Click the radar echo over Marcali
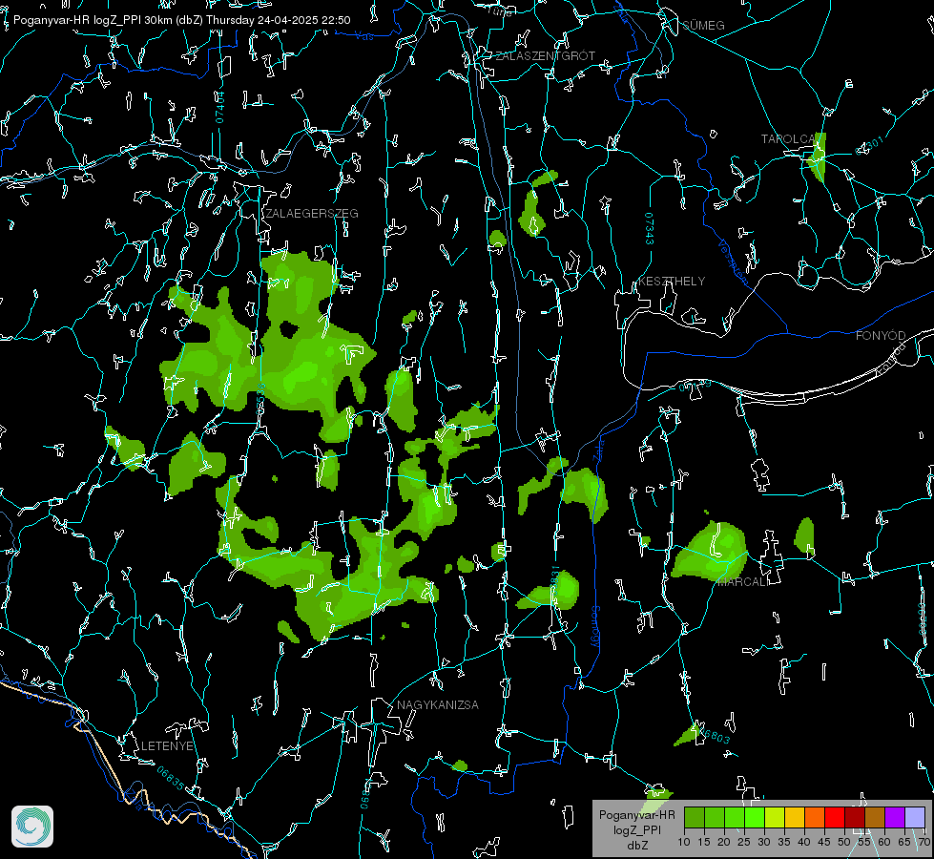Viewport: 934px width, 859px height. (x=712, y=552)
